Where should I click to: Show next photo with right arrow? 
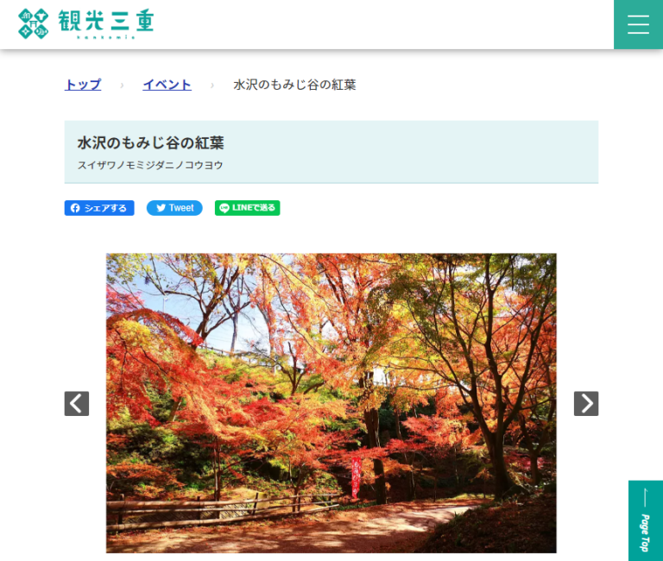pyautogui.click(x=586, y=403)
